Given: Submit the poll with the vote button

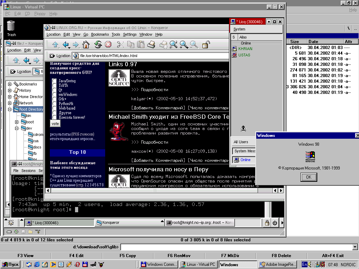Looking at the screenshot, I should click(x=55, y=124).
